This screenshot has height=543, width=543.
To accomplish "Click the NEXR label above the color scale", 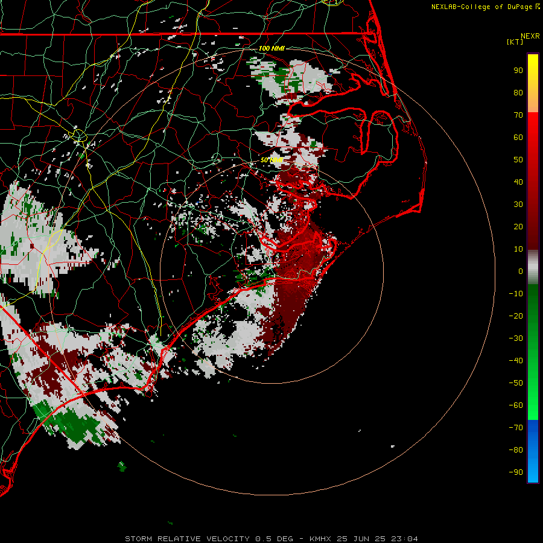I will 530,36.
